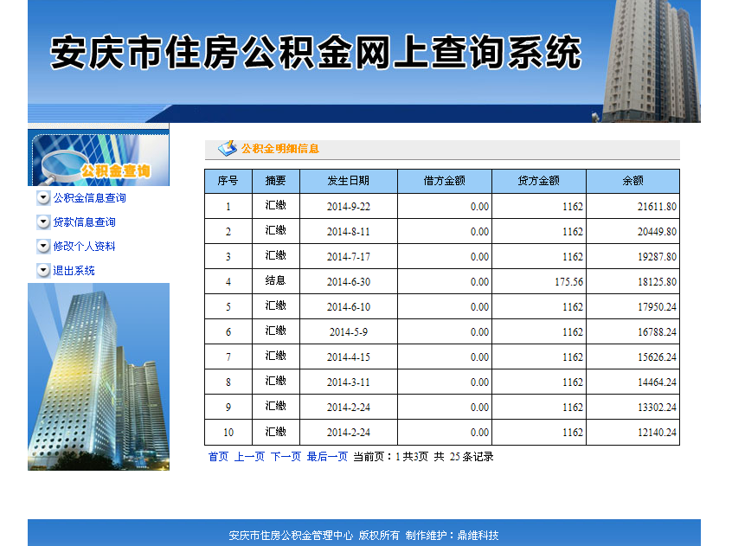Screen dimensions: 732x546
Task: Click 下一页 next page link
Action: pyautogui.click(x=286, y=456)
